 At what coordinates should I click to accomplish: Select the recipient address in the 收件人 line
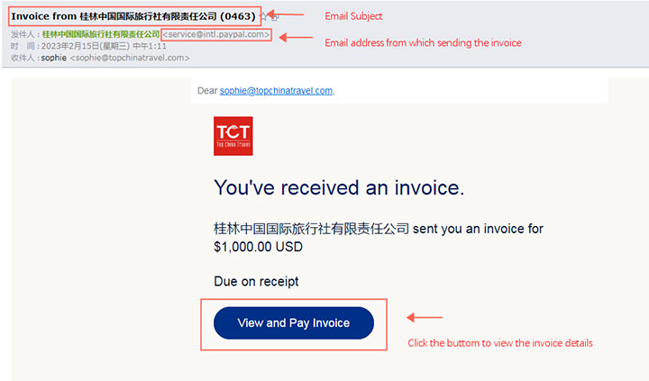point(130,58)
